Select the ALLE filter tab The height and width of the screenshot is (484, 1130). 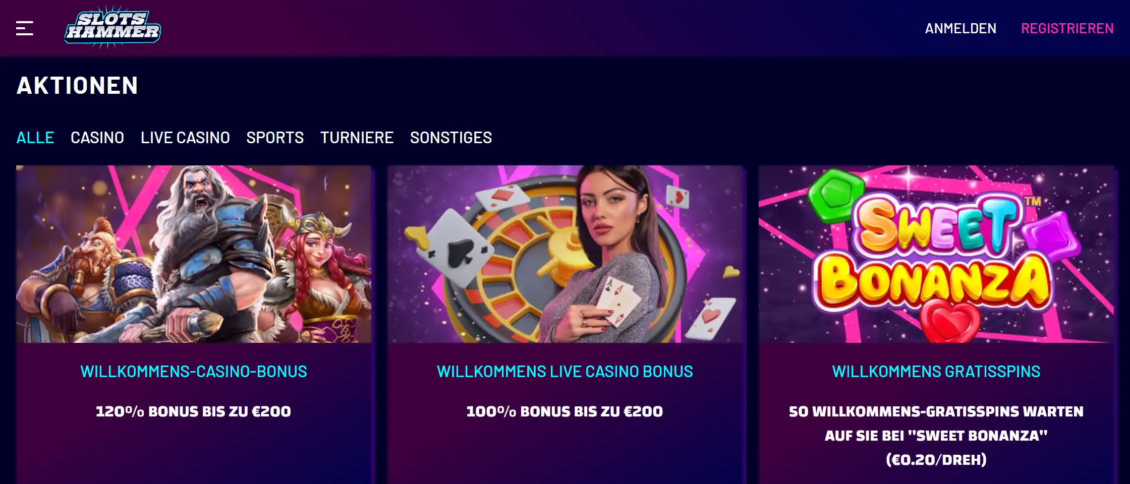click(x=35, y=138)
